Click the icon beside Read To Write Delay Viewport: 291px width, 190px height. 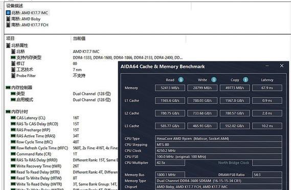point(13,178)
